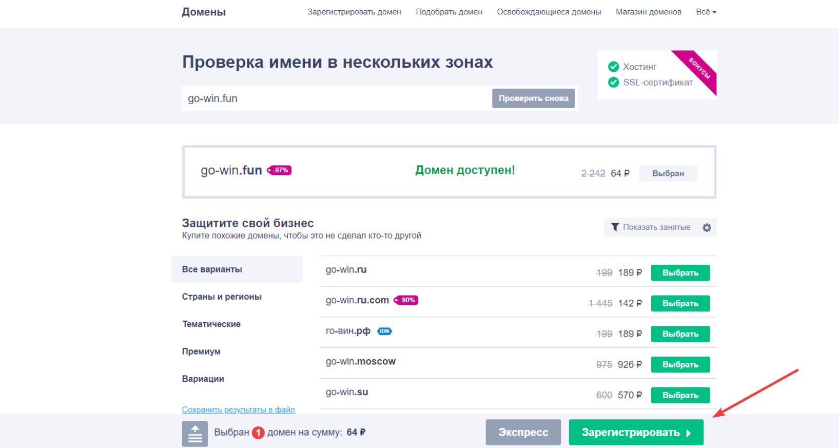Screen dimensions: 839x448
Task: Click Сохранить результаты в файл link
Action: tap(239, 410)
